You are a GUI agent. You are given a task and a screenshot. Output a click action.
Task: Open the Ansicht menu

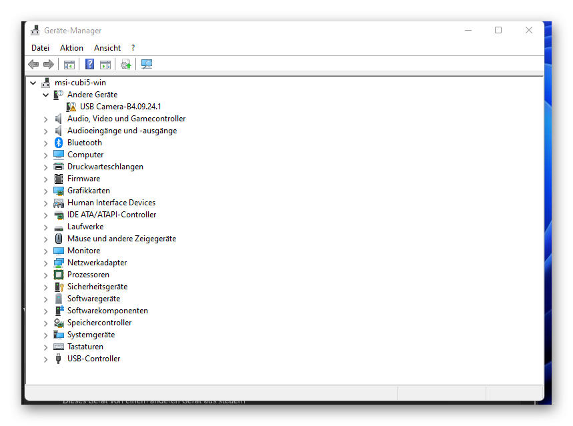click(x=107, y=48)
